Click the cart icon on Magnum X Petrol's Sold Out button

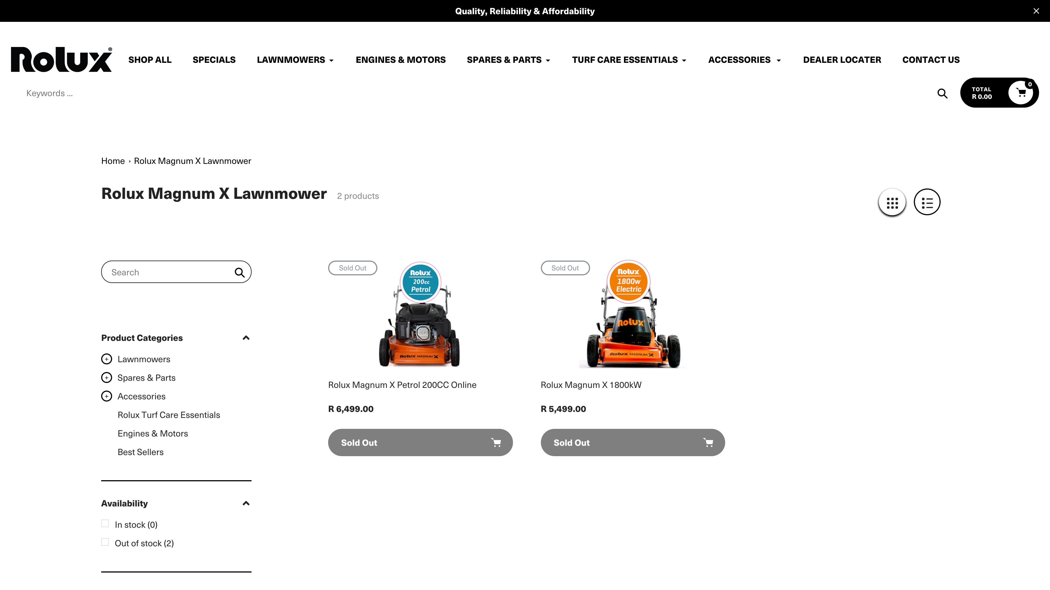(x=497, y=442)
